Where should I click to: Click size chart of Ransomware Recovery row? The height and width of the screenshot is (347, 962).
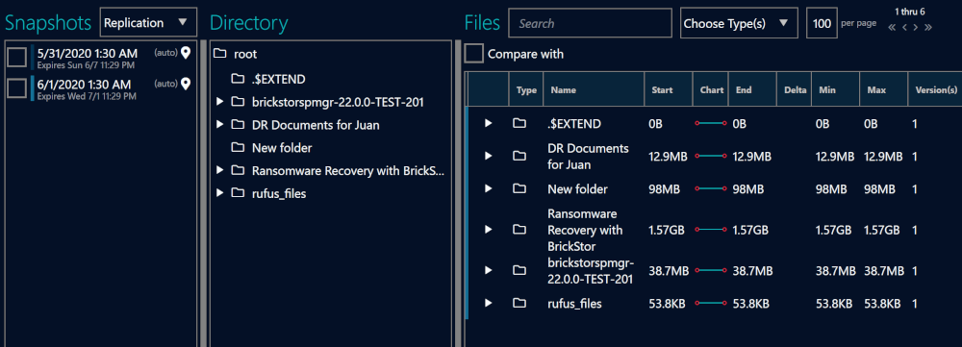pyautogui.click(x=711, y=230)
